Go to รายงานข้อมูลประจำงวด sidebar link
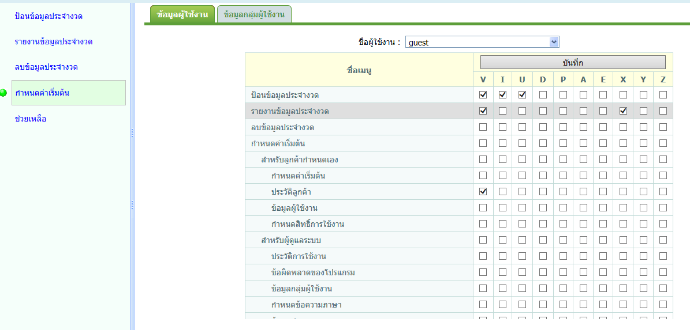Screen dimensions: 690x330 point(54,41)
